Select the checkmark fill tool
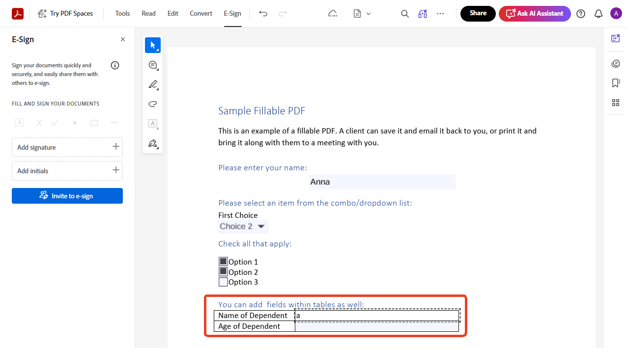The height and width of the screenshot is (348, 628). click(x=55, y=123)
